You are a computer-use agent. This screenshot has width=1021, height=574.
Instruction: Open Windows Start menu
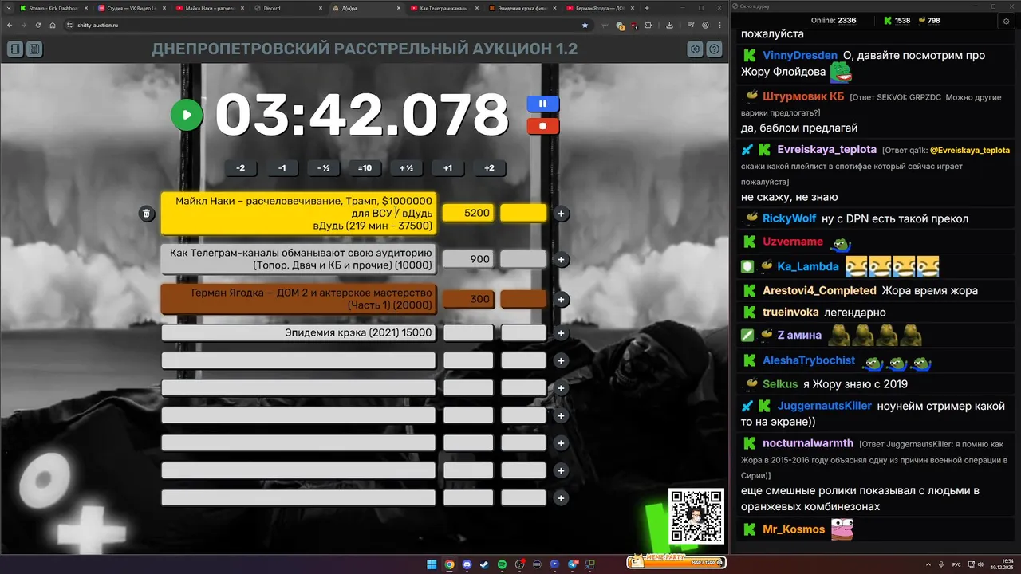tap(432, 564)
